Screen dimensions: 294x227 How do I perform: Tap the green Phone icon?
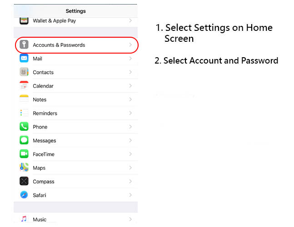[x=24, y=127]
